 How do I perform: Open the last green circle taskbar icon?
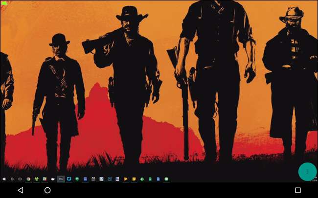coord(166,179)
